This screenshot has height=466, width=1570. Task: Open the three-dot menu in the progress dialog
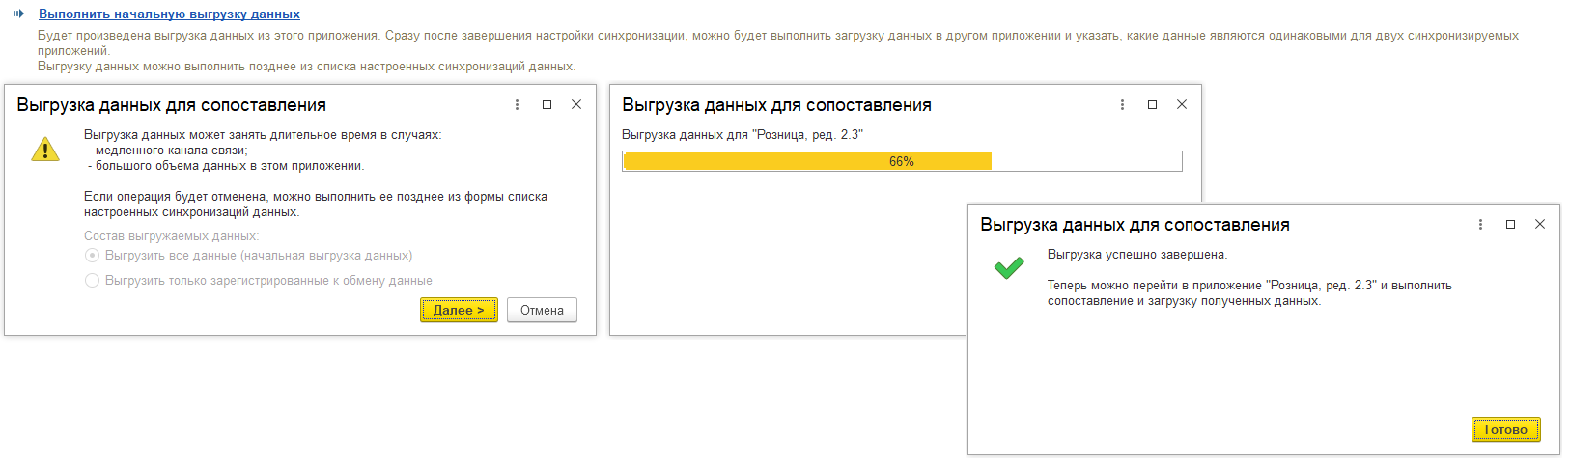(1122, 105)
